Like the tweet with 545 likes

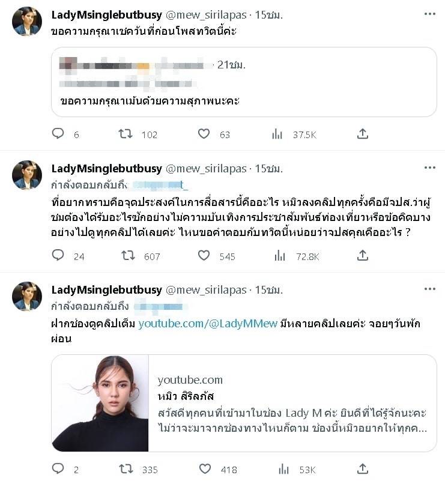coord(204,256)
